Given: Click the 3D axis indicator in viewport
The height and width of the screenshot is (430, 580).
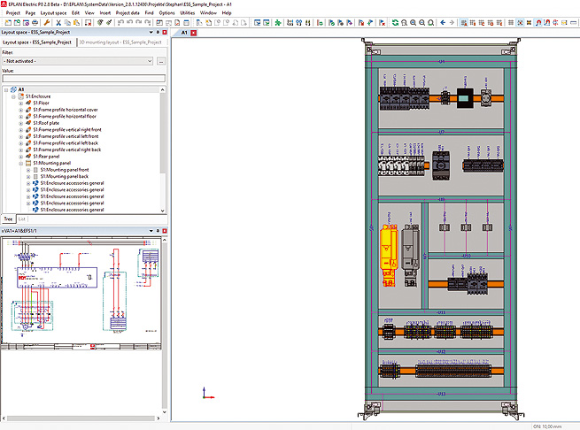Looking at the screenshot, I should point(205,395).
